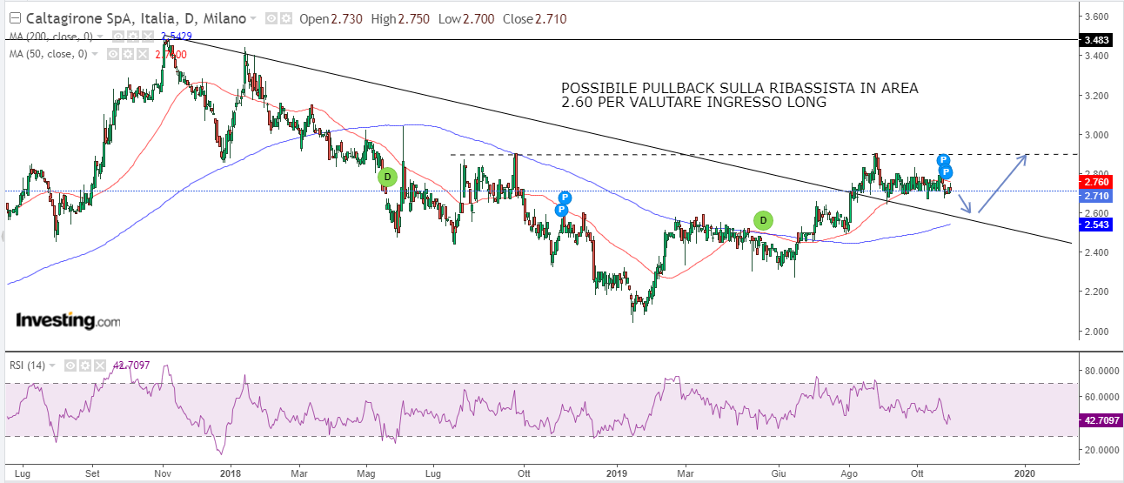Expand the Caltagirone SpA title dropdown arrow

(x=253, y=18)
